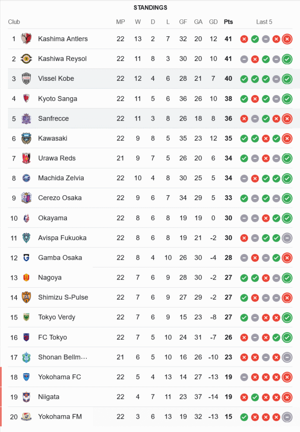Image resolution: width=300 pixels, height=432 pixels.
Task: Click the Tokyo Verdy club crest
Action: point(27,318)
